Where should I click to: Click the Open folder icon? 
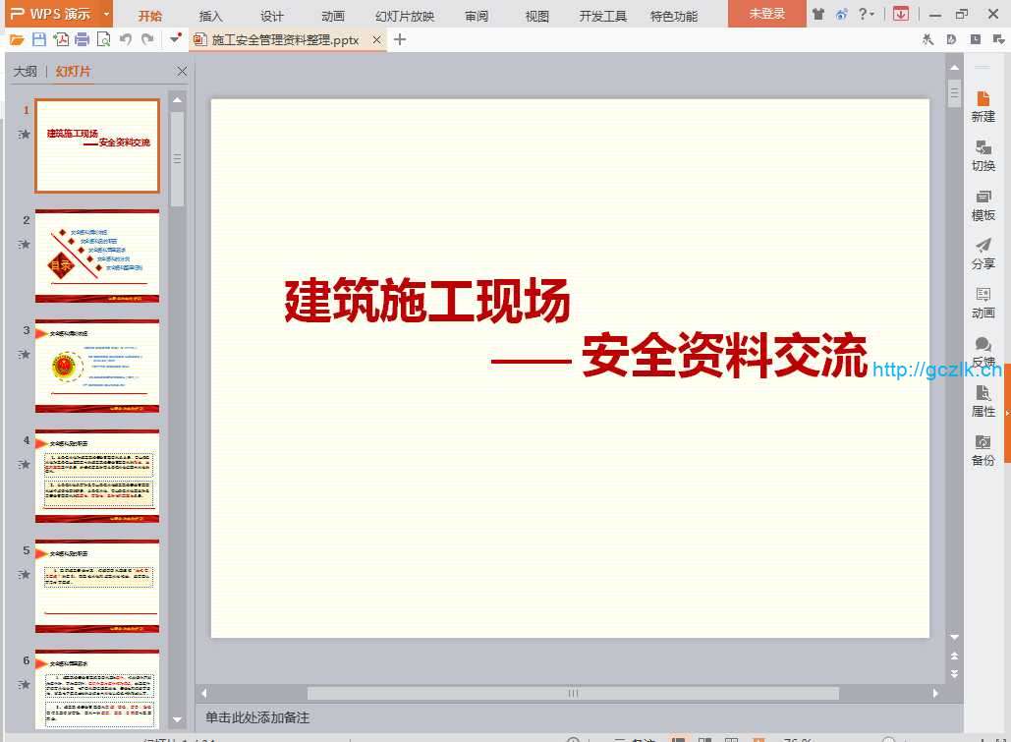(x=17, y=39)
